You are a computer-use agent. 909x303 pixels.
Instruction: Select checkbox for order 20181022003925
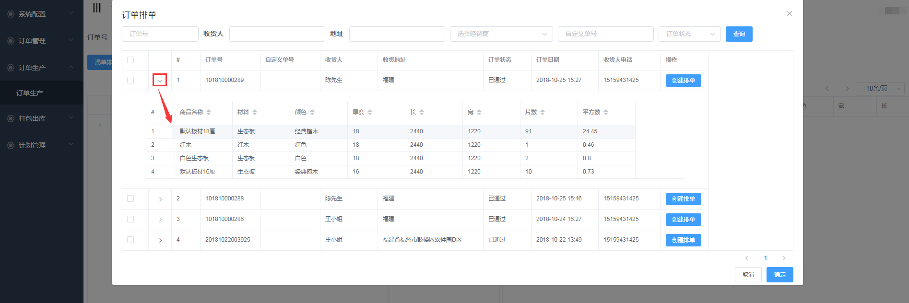pos(130,240)
